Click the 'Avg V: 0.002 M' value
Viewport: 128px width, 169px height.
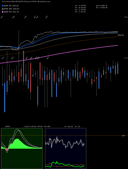[101, 6]
